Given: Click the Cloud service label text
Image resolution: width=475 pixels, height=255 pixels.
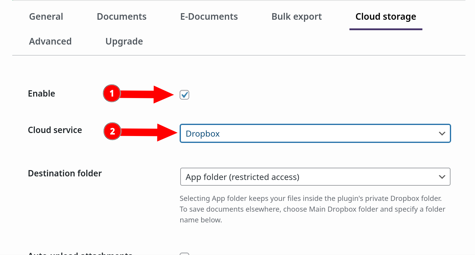Looking at the screenshot, I should point(55,130).
